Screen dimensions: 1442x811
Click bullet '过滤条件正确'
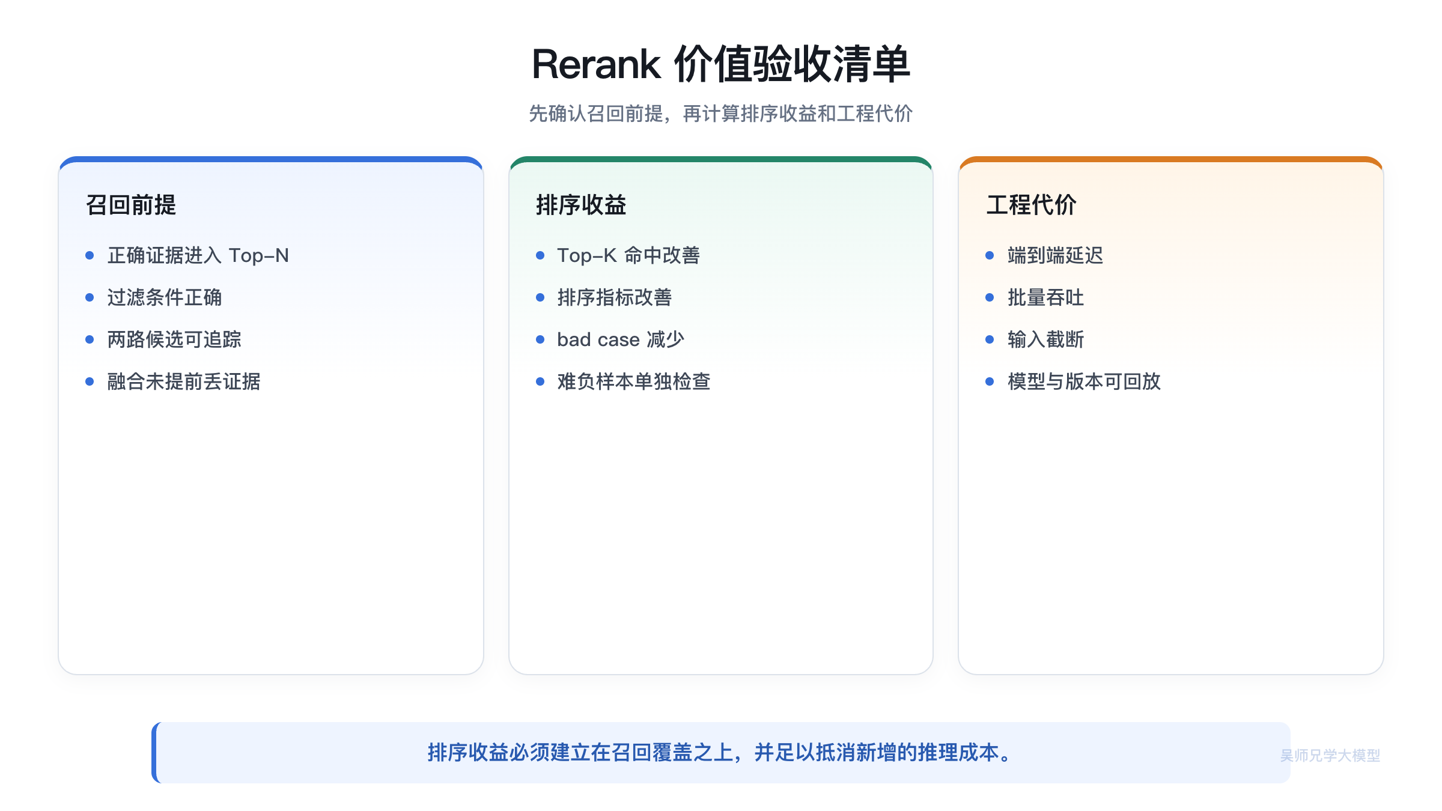point(165,297)
